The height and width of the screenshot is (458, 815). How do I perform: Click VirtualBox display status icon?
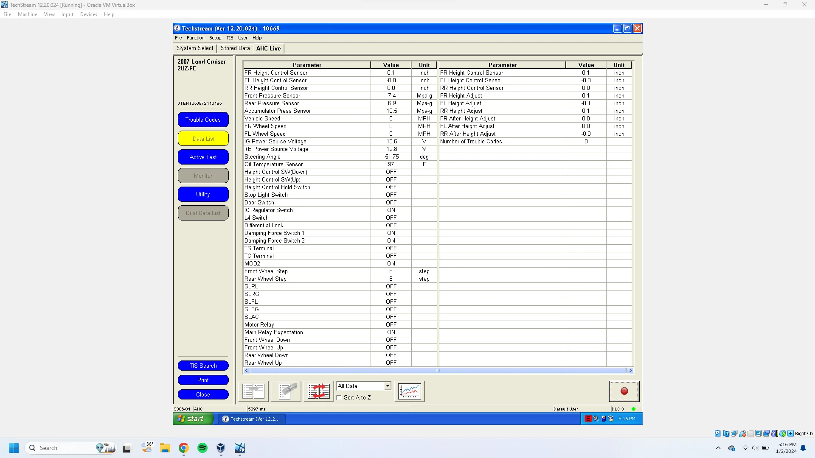tap(758, 433)
